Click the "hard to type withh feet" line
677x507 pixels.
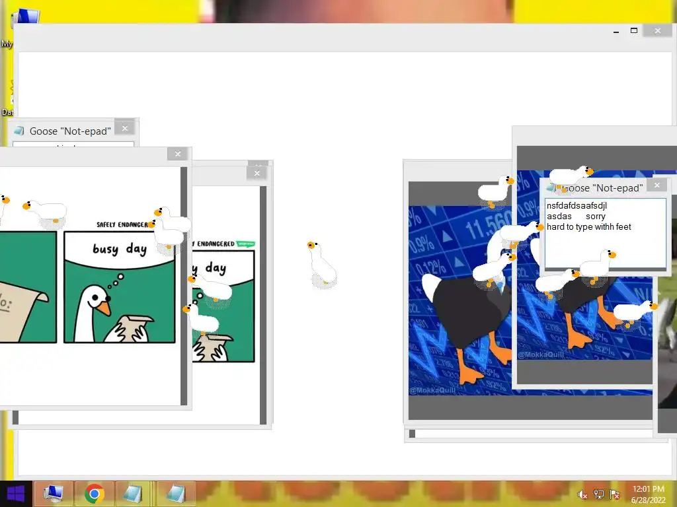[588, 227]
